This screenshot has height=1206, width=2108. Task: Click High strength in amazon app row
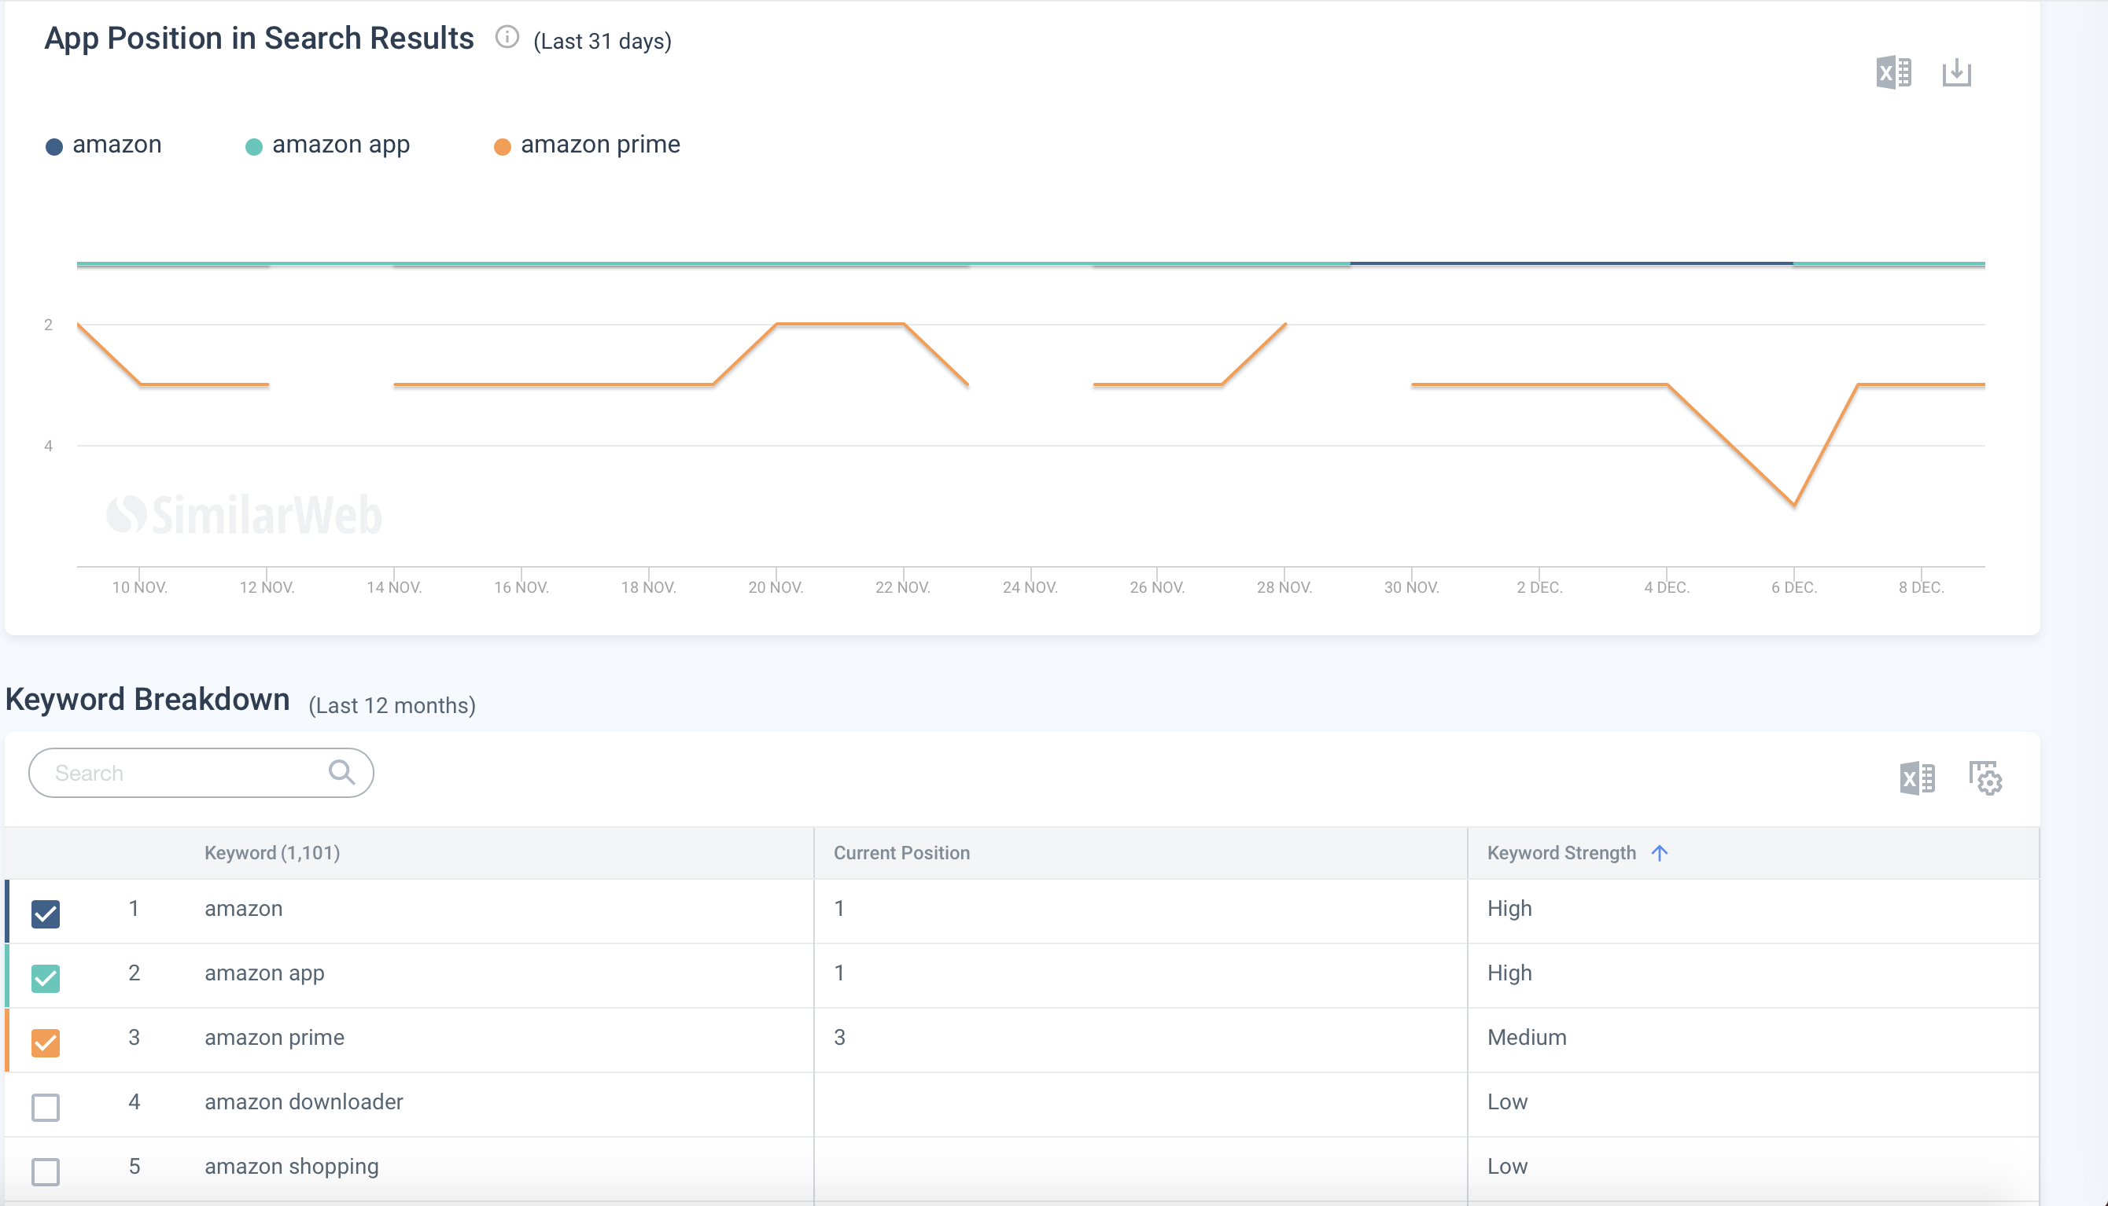1509,973
